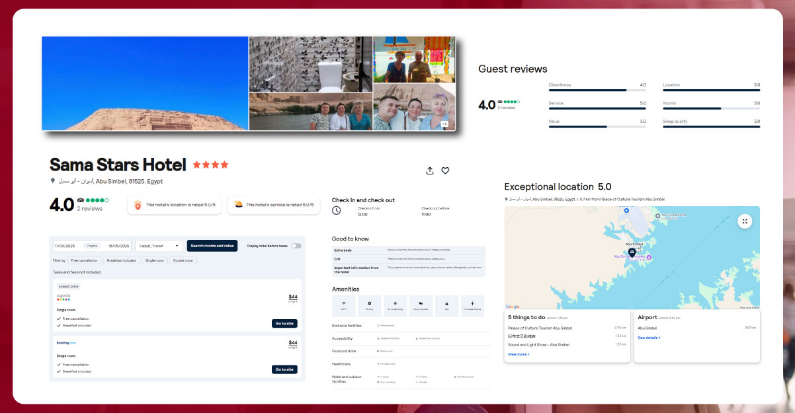The image size is (795, 413).
Task: Select the WiFi amenity icon
Action: click(x=343, y=304)
